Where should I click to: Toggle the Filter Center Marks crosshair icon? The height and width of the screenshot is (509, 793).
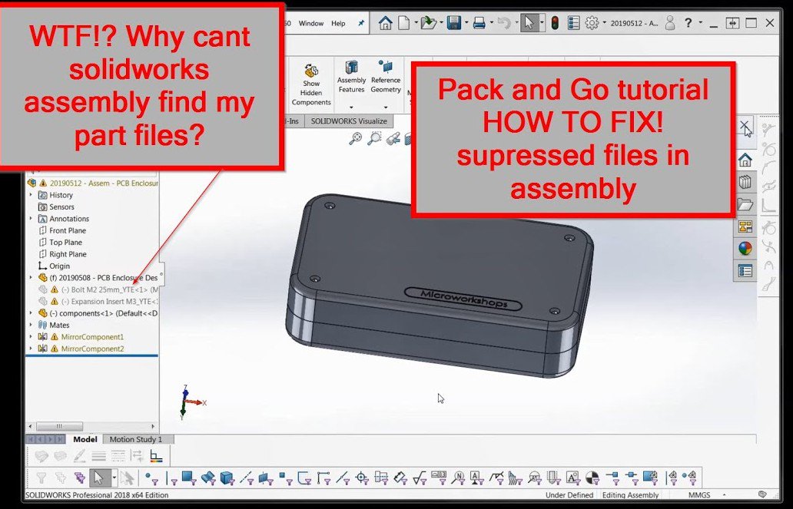[362, 478]
